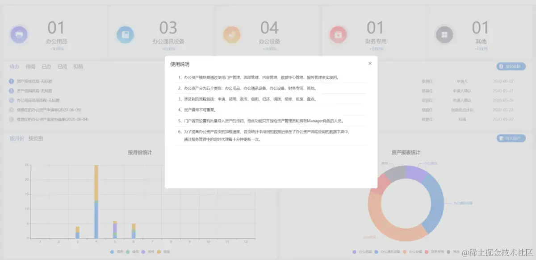The width and height of the screenshot is (536, 260).
Task: Click the 资产报表统计 chart title
Action: (406, 153)
